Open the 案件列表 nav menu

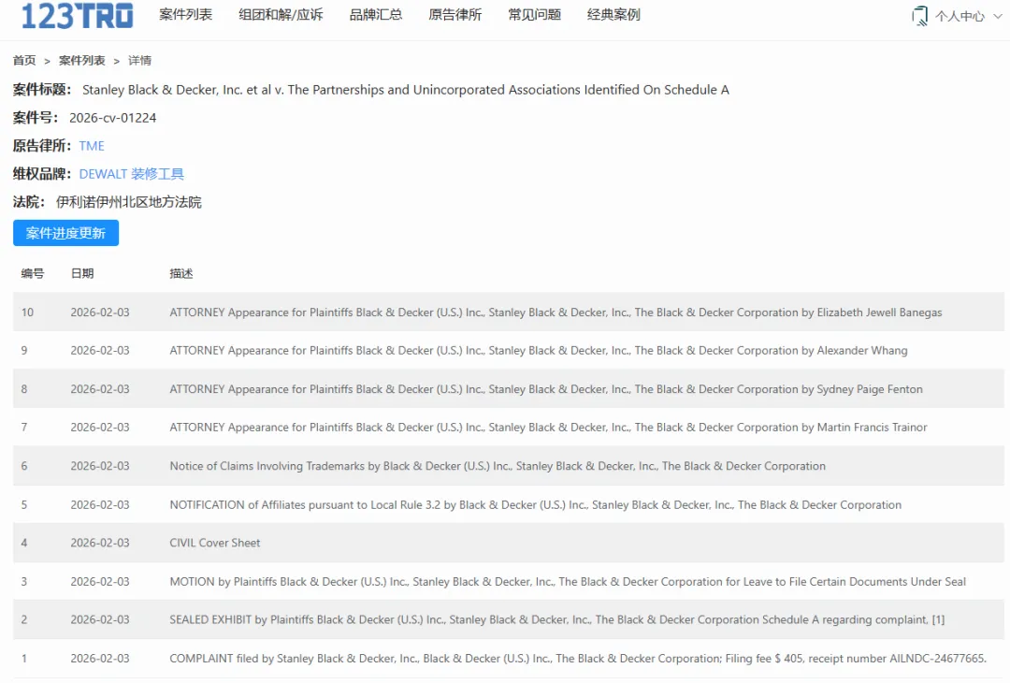185,15
